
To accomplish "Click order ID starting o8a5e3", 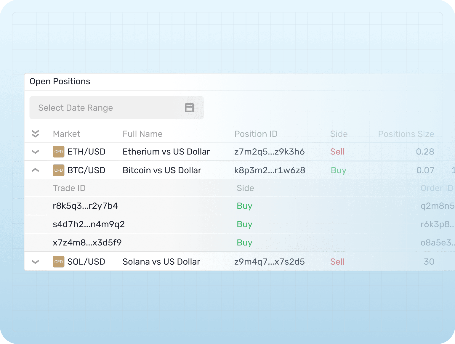I will pos(438,242).
